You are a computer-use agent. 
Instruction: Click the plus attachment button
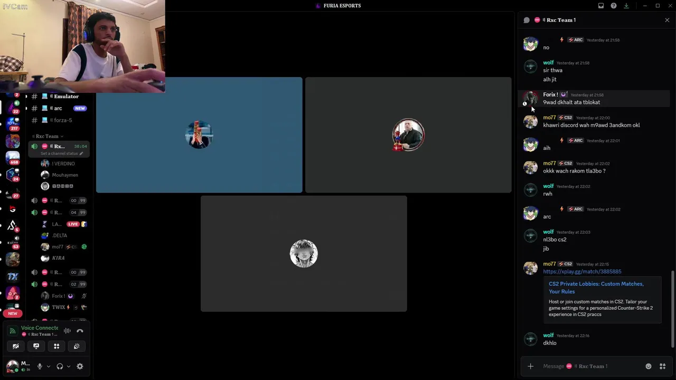530,366
